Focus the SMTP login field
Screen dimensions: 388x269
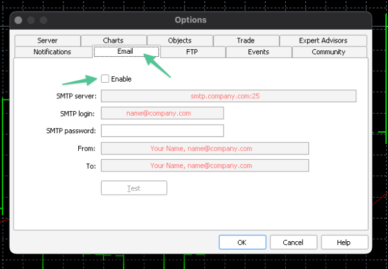click(162, 113)
